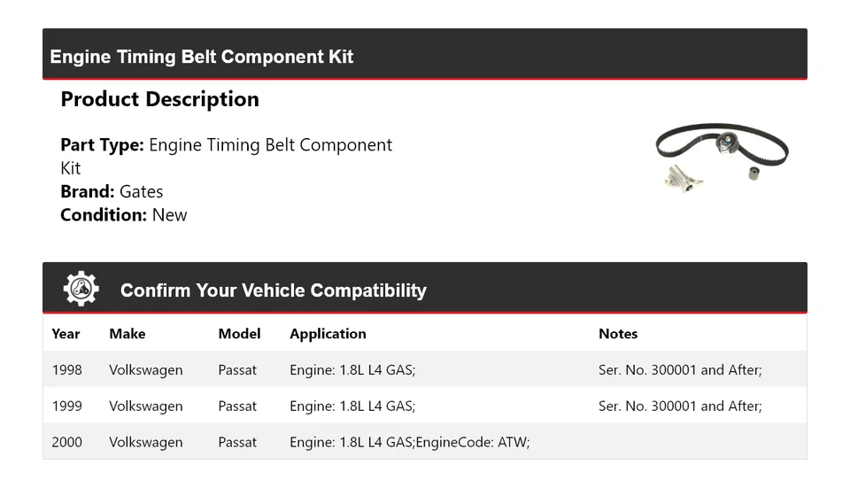This screenshot has height=488, width=850.
Task: Click the Product Description heading
Action: [x=159, y=99]
